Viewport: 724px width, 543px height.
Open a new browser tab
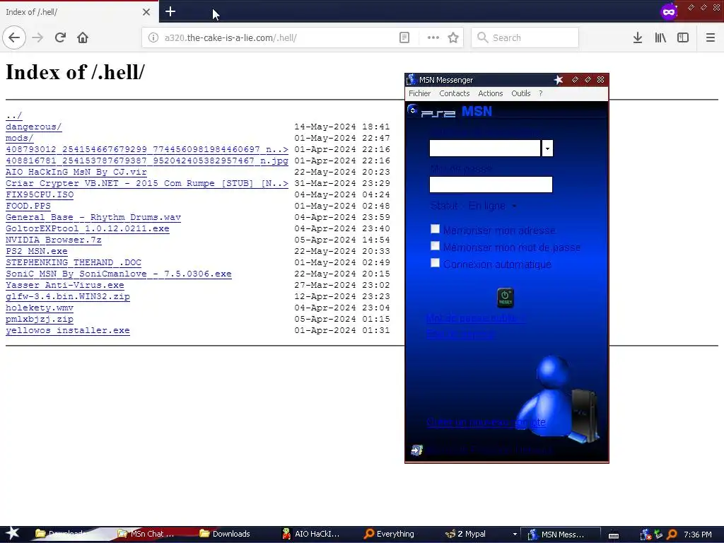[x=170, y=11]
